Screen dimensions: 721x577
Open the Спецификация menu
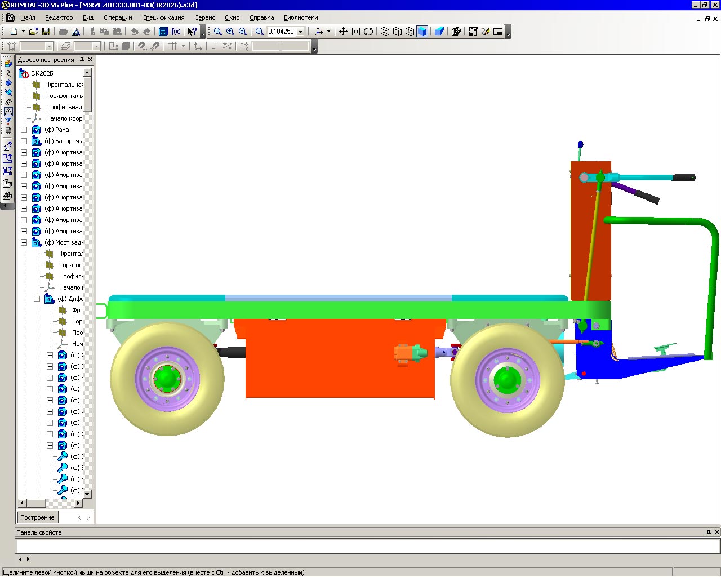[x=163, y=17]
